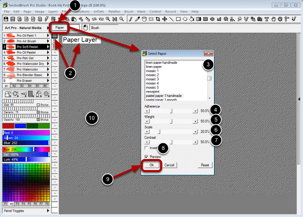Expand Pro Eraser options arrow

48,80
